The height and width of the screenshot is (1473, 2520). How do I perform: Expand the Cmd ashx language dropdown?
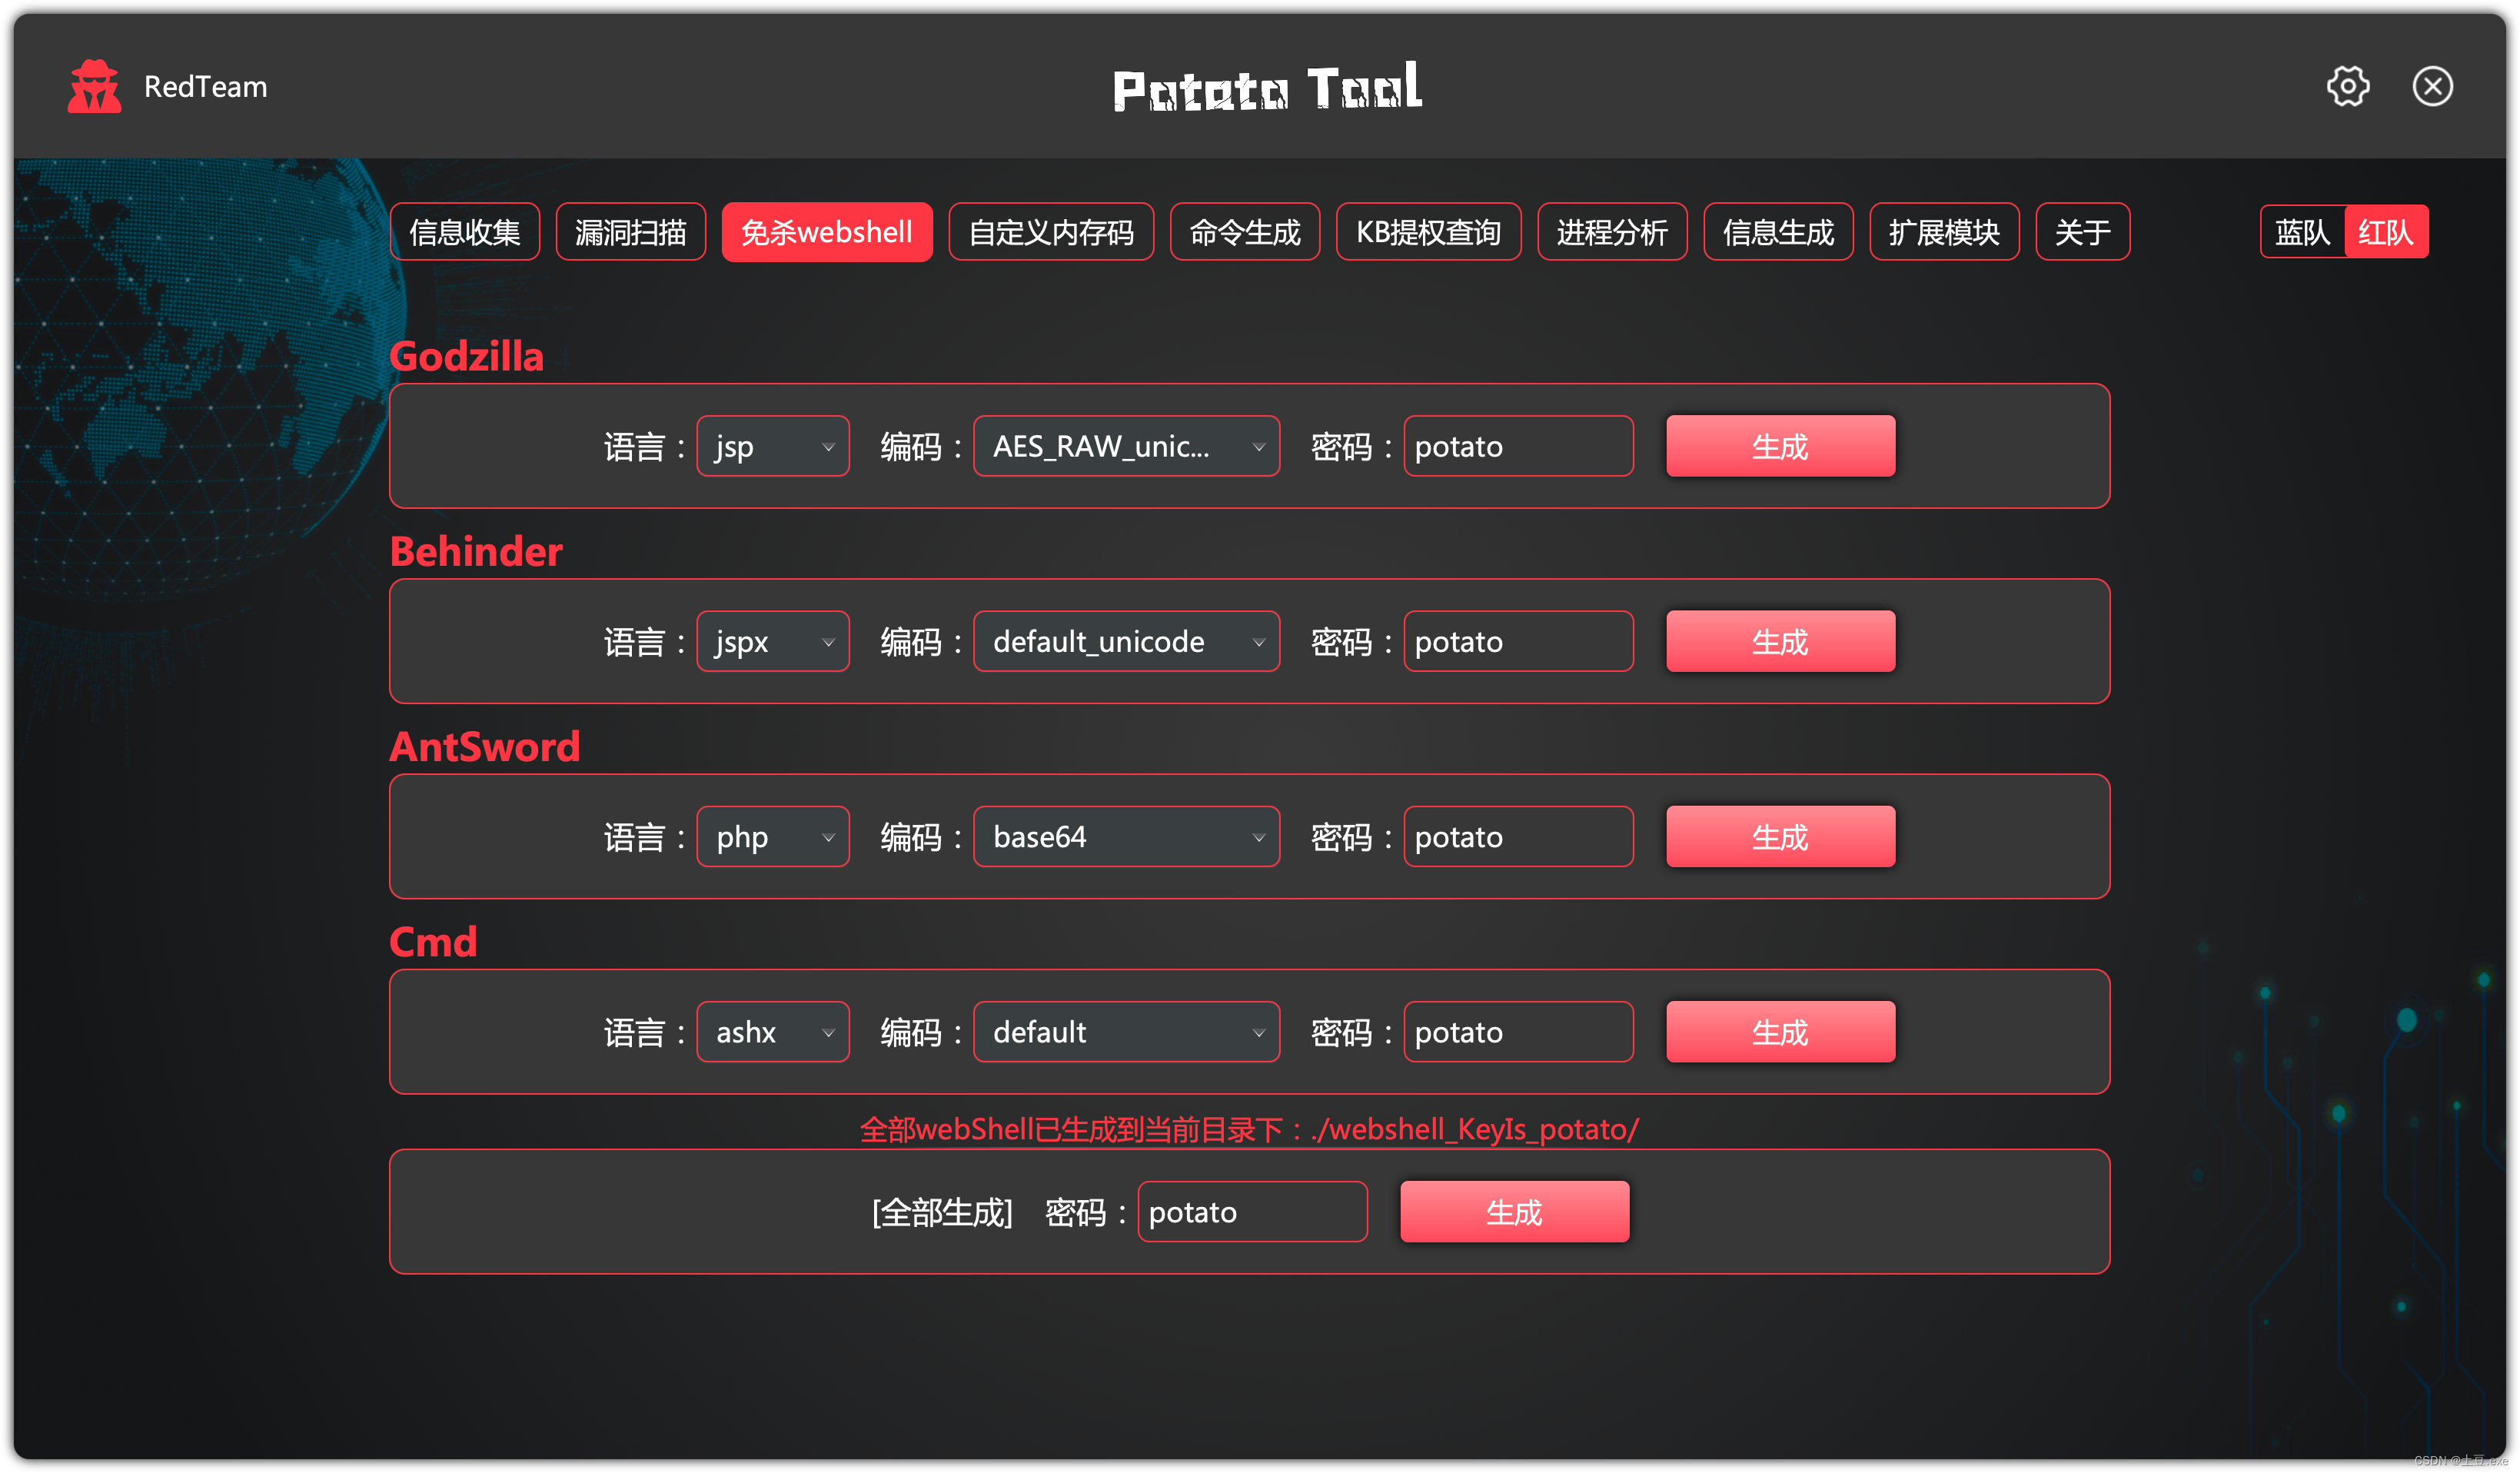pyautogui.click(x=772, y=1031)
